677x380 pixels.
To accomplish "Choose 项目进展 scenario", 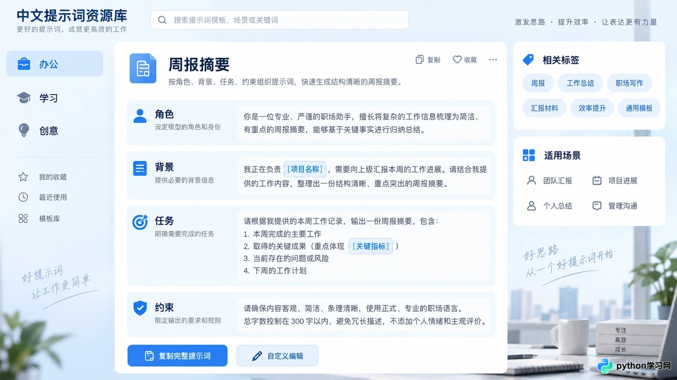I will [x=615, y=181].
